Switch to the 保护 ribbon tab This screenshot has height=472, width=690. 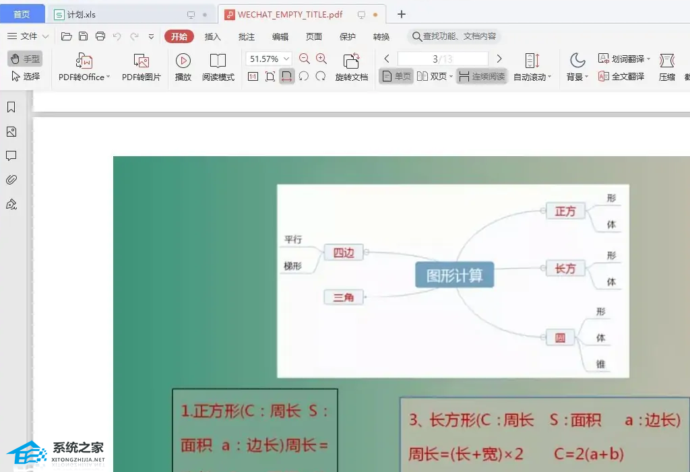coord(348,36)
